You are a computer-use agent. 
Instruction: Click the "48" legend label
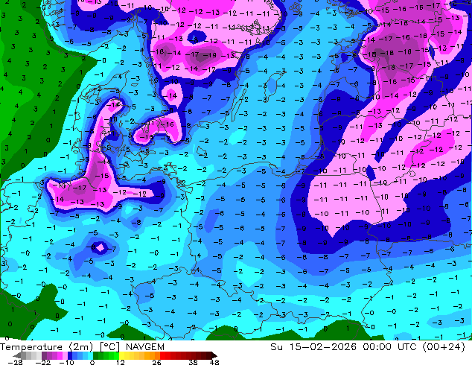214,362
